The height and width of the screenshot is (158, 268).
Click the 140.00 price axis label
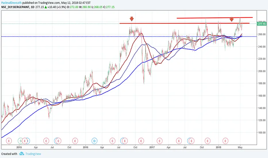[x=262, y=108]
